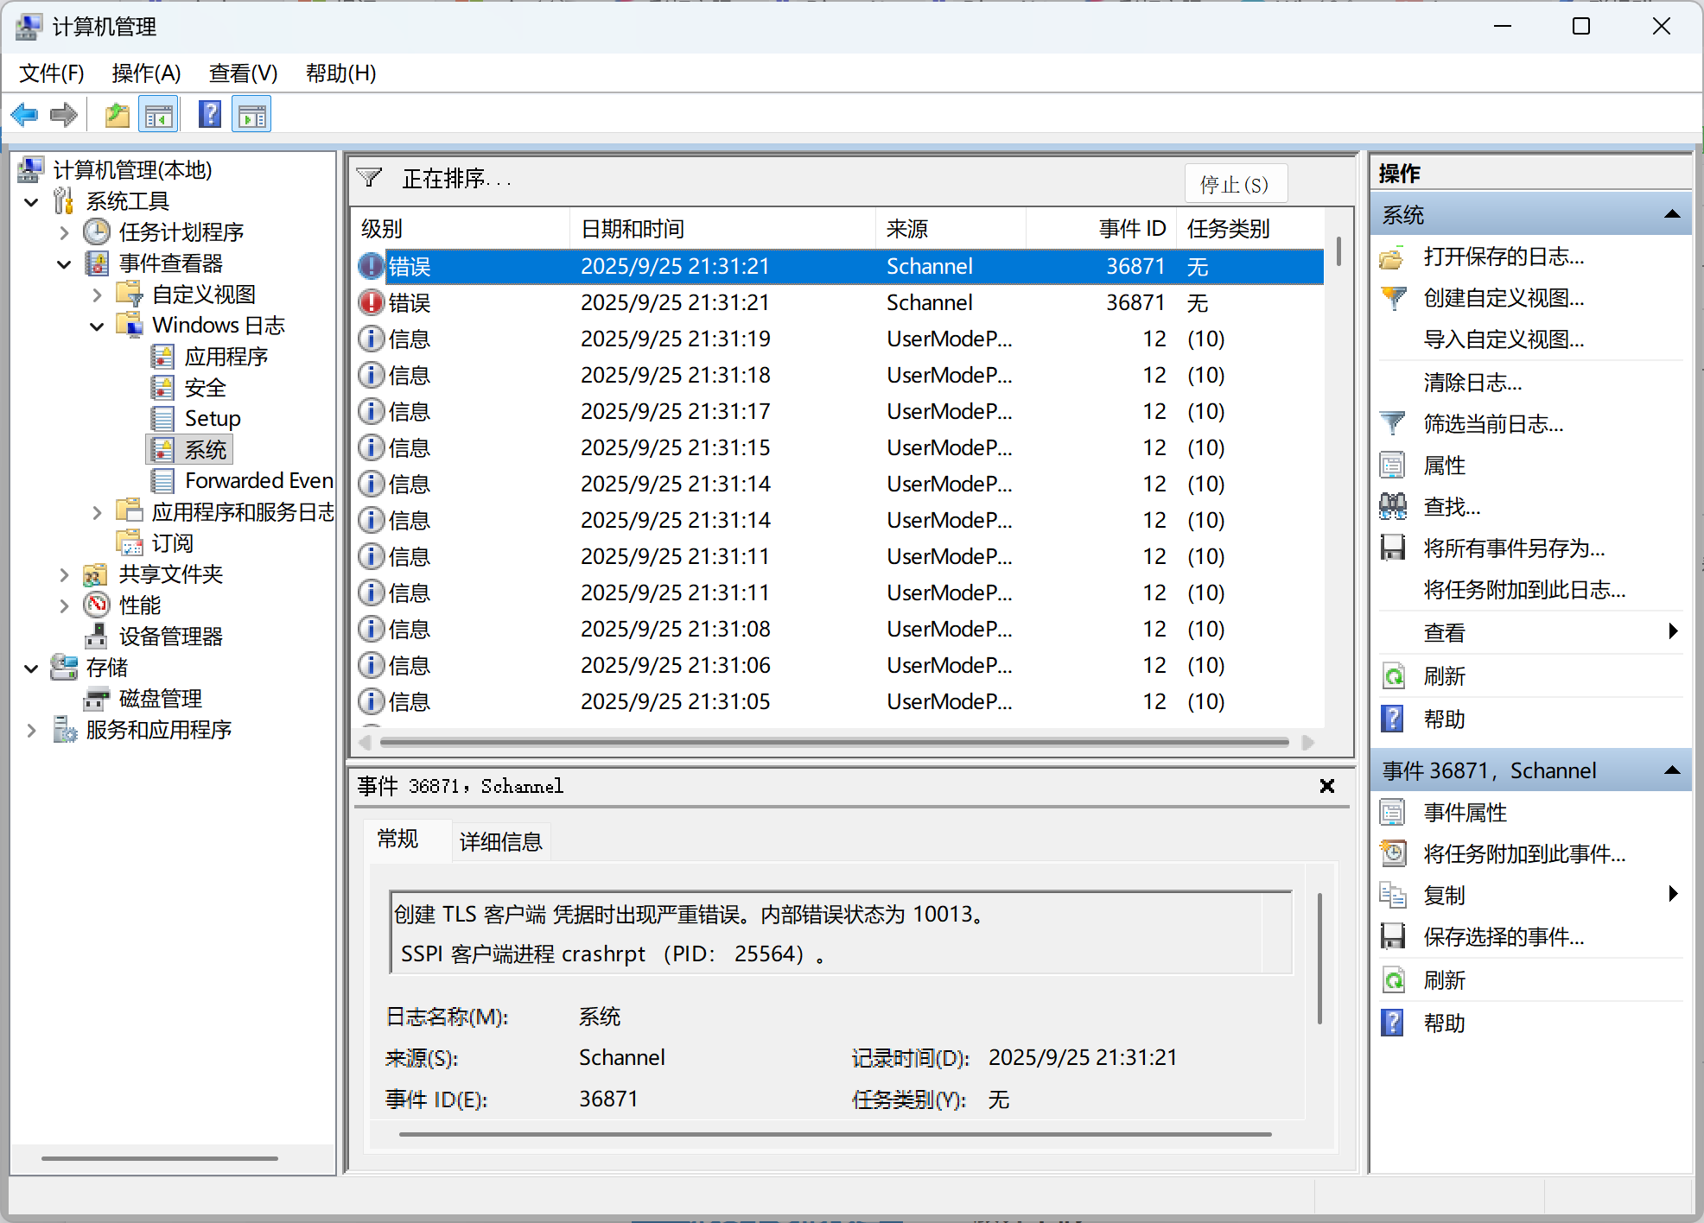
Task: Collapse the 系统 actions section header
Action: pyautogui.click(x=1671, y=214)
